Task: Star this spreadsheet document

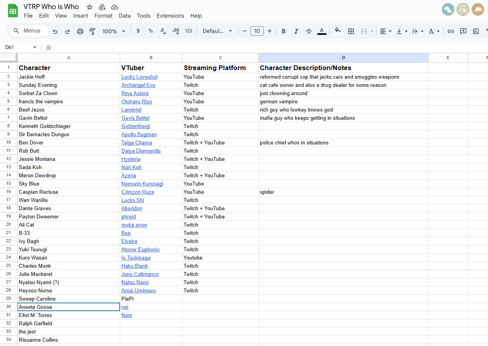Action: [x=90, y=7]
